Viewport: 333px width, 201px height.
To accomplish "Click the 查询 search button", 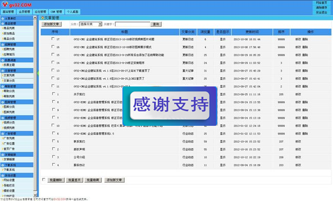I will (156, 24).
